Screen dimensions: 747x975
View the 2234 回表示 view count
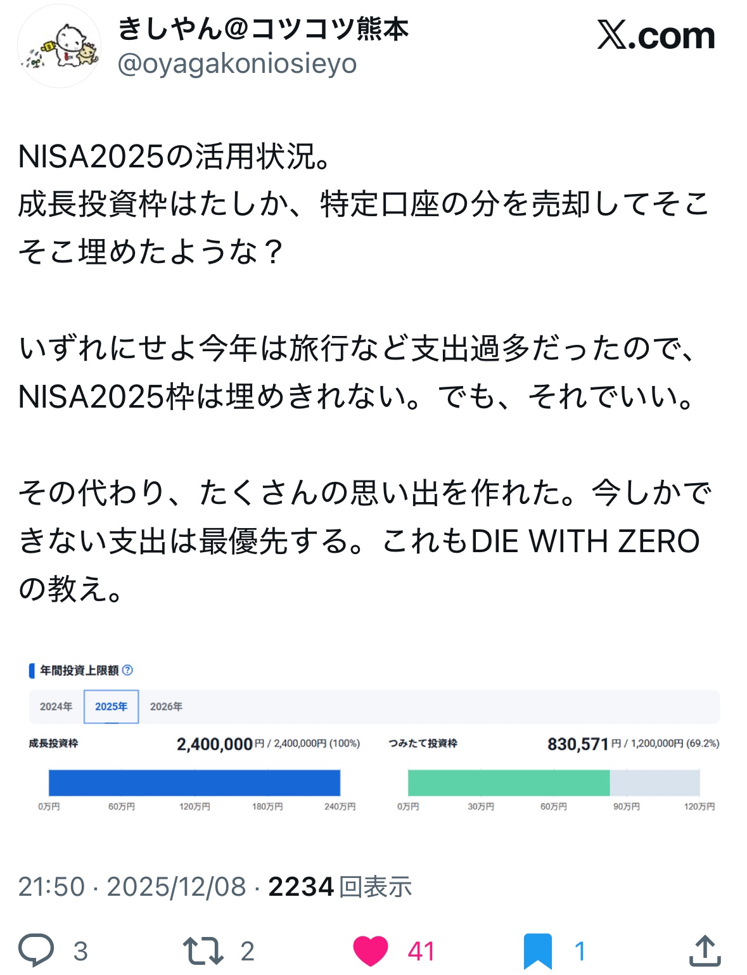click(340, 886)
